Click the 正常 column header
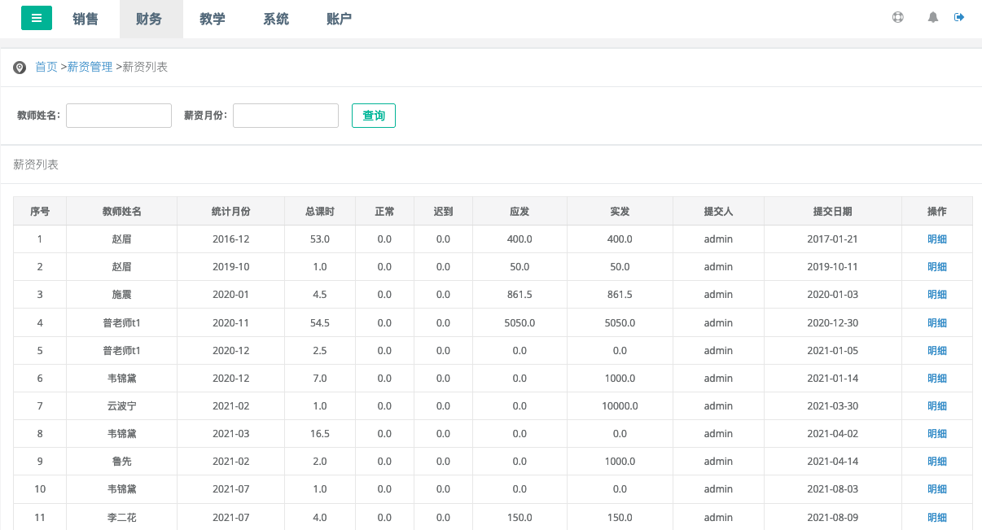 tap(384, 212)
